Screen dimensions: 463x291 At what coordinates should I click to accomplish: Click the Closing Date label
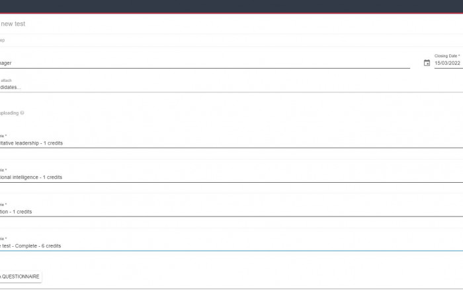tap(446, 55)
